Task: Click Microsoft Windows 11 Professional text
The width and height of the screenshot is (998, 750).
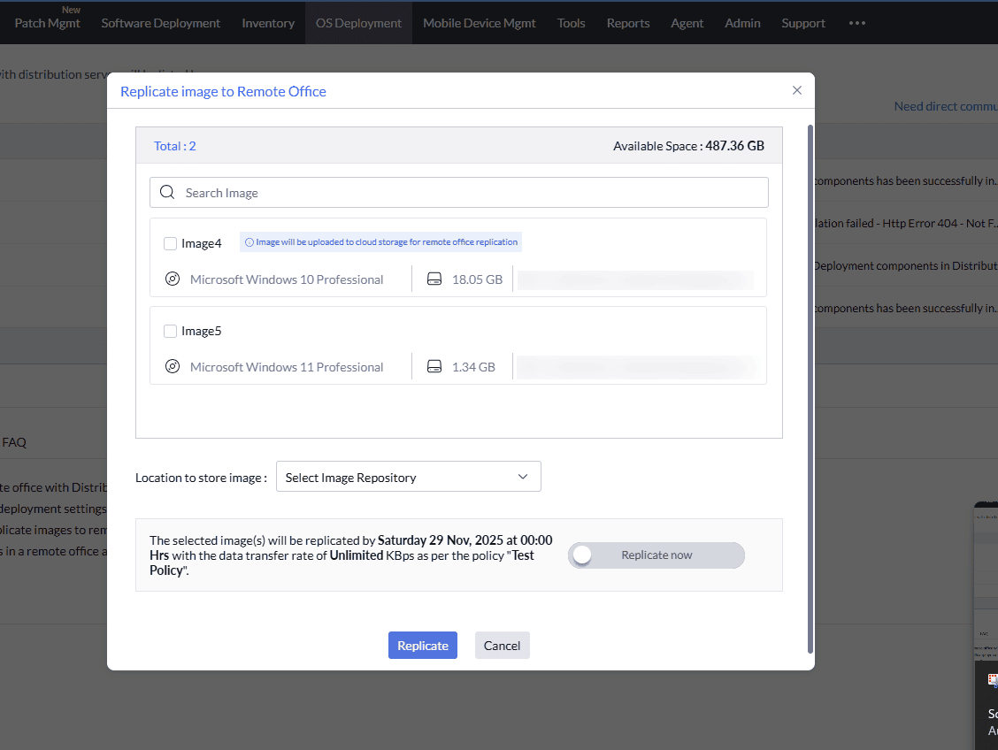Action: [287, 367]
